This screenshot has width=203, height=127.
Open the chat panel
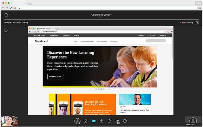tap(109, 121)
